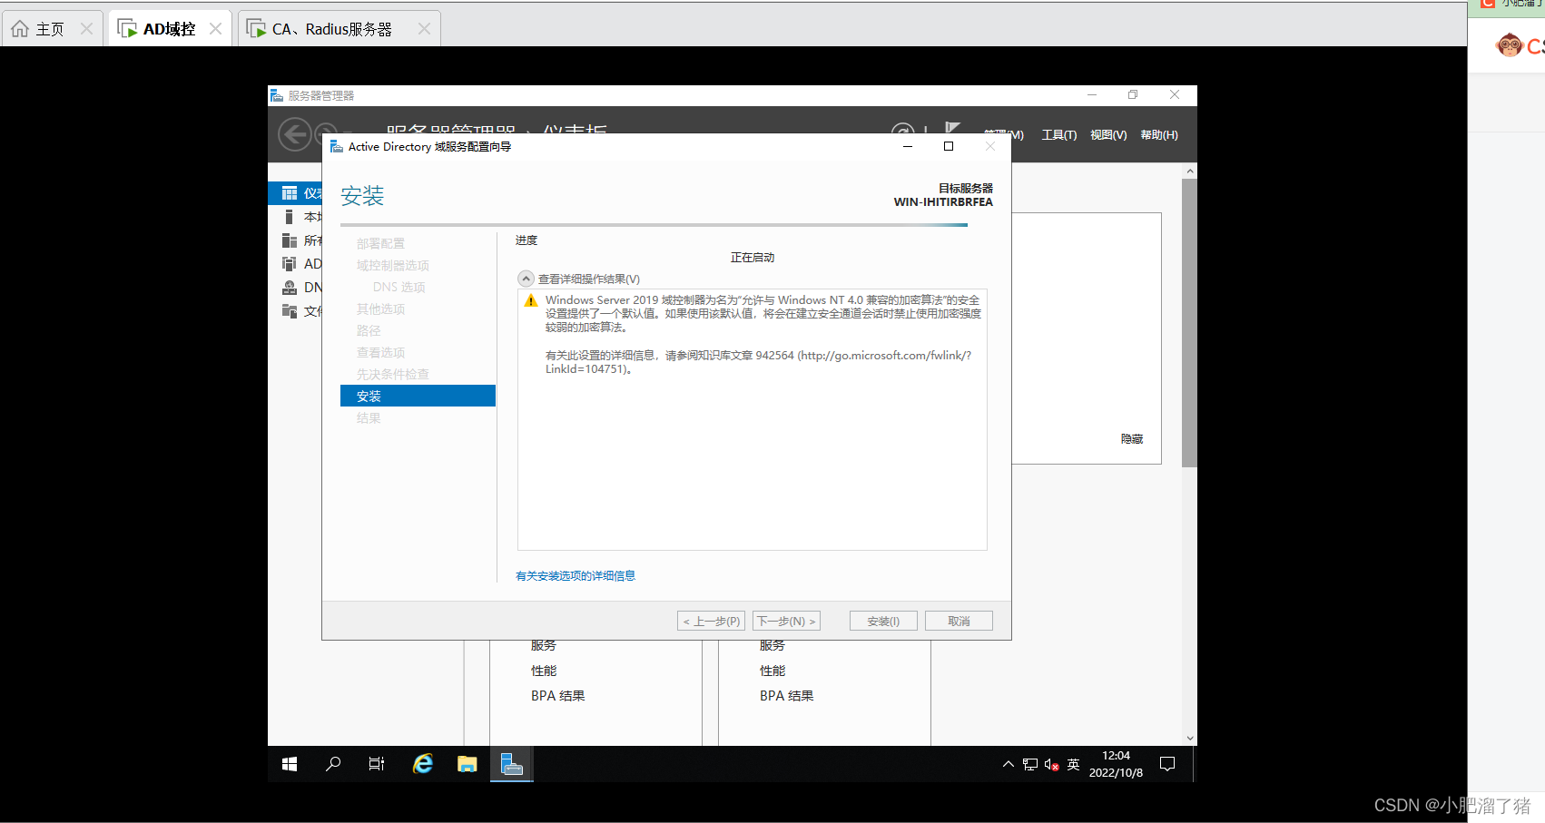
Task: Maximize the AD DS configuration wizard
Action: click(949, 146)
